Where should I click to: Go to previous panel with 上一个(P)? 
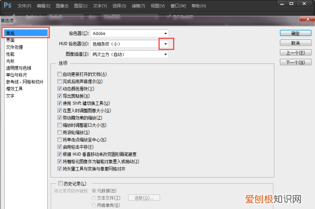296,53
